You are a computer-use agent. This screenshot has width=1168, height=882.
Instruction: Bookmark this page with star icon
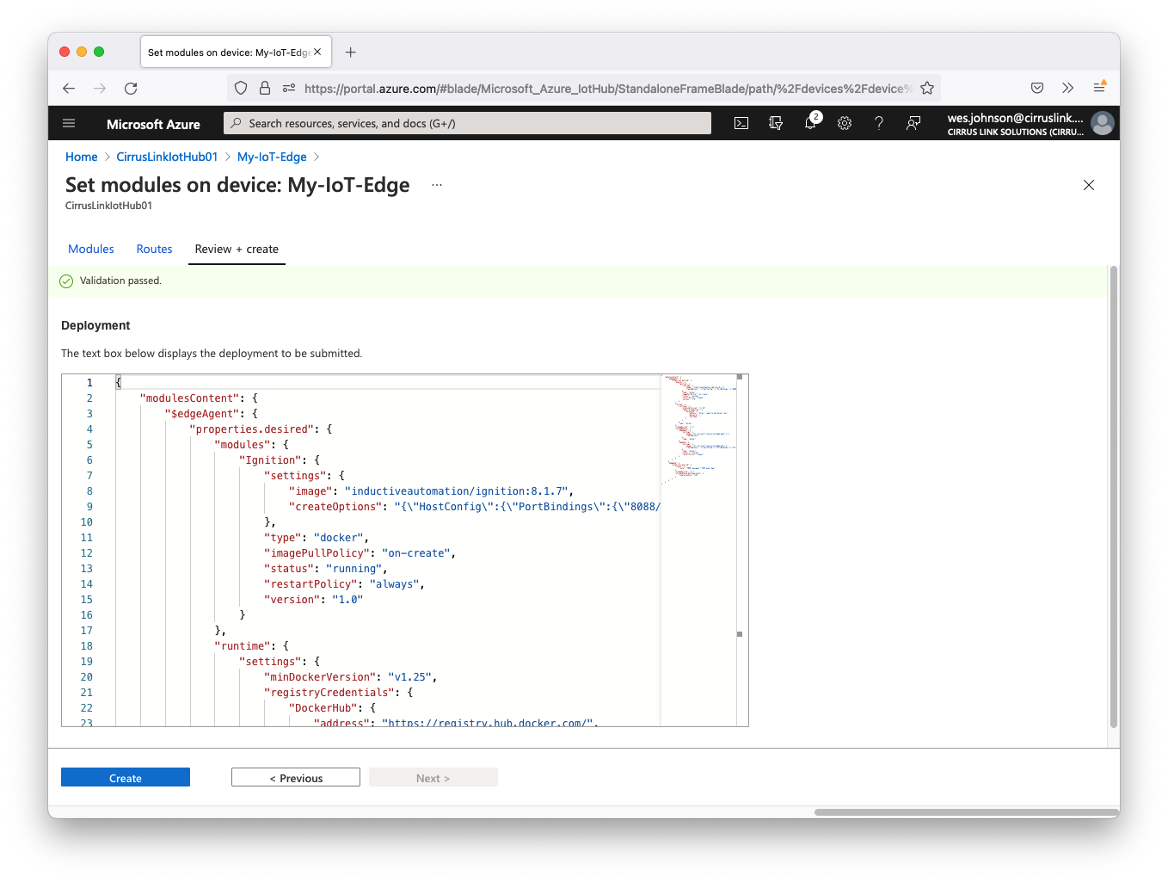927,88
